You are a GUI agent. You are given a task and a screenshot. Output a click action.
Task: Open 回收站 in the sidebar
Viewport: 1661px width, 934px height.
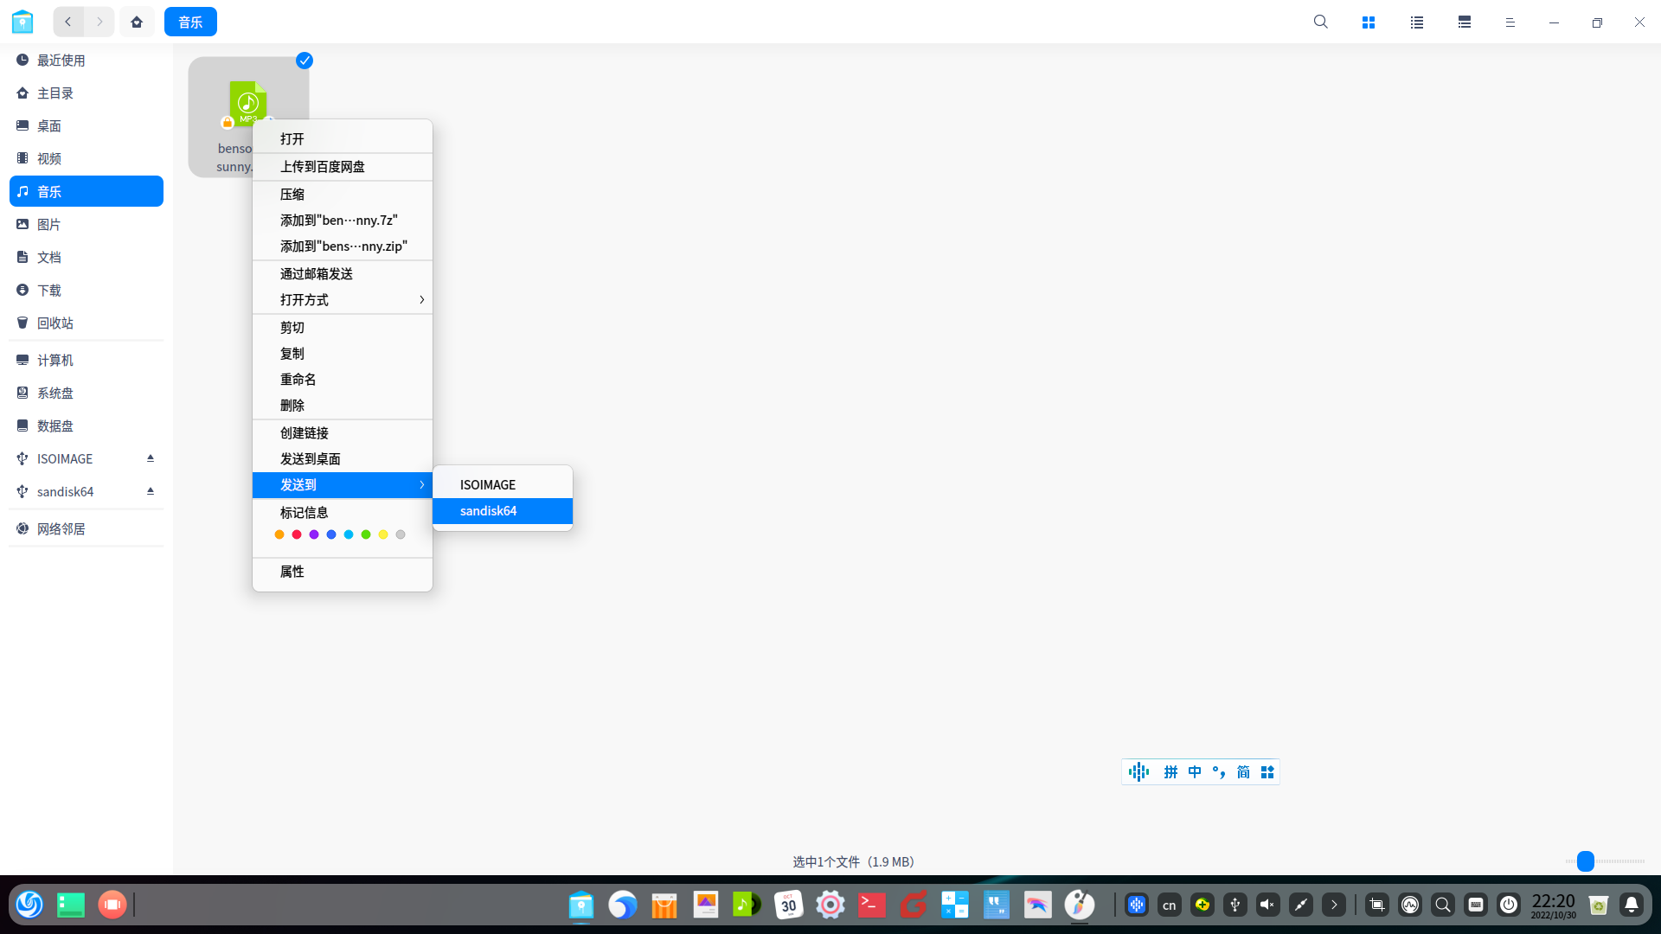point(55,323)
